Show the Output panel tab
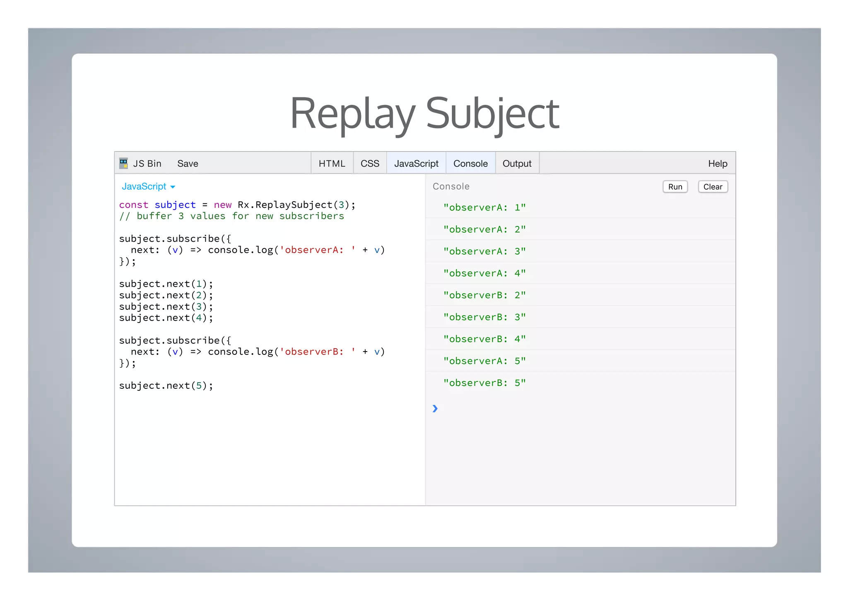Viewport: 848px width, 600px height. click(x=517, y=164)
